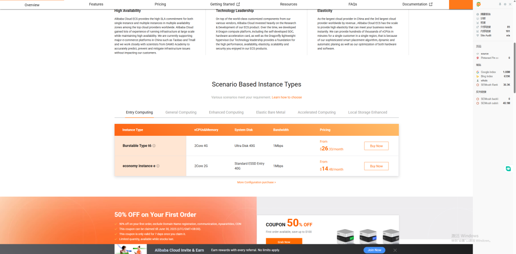Click the SEOquake panel scrollbar

514,72
